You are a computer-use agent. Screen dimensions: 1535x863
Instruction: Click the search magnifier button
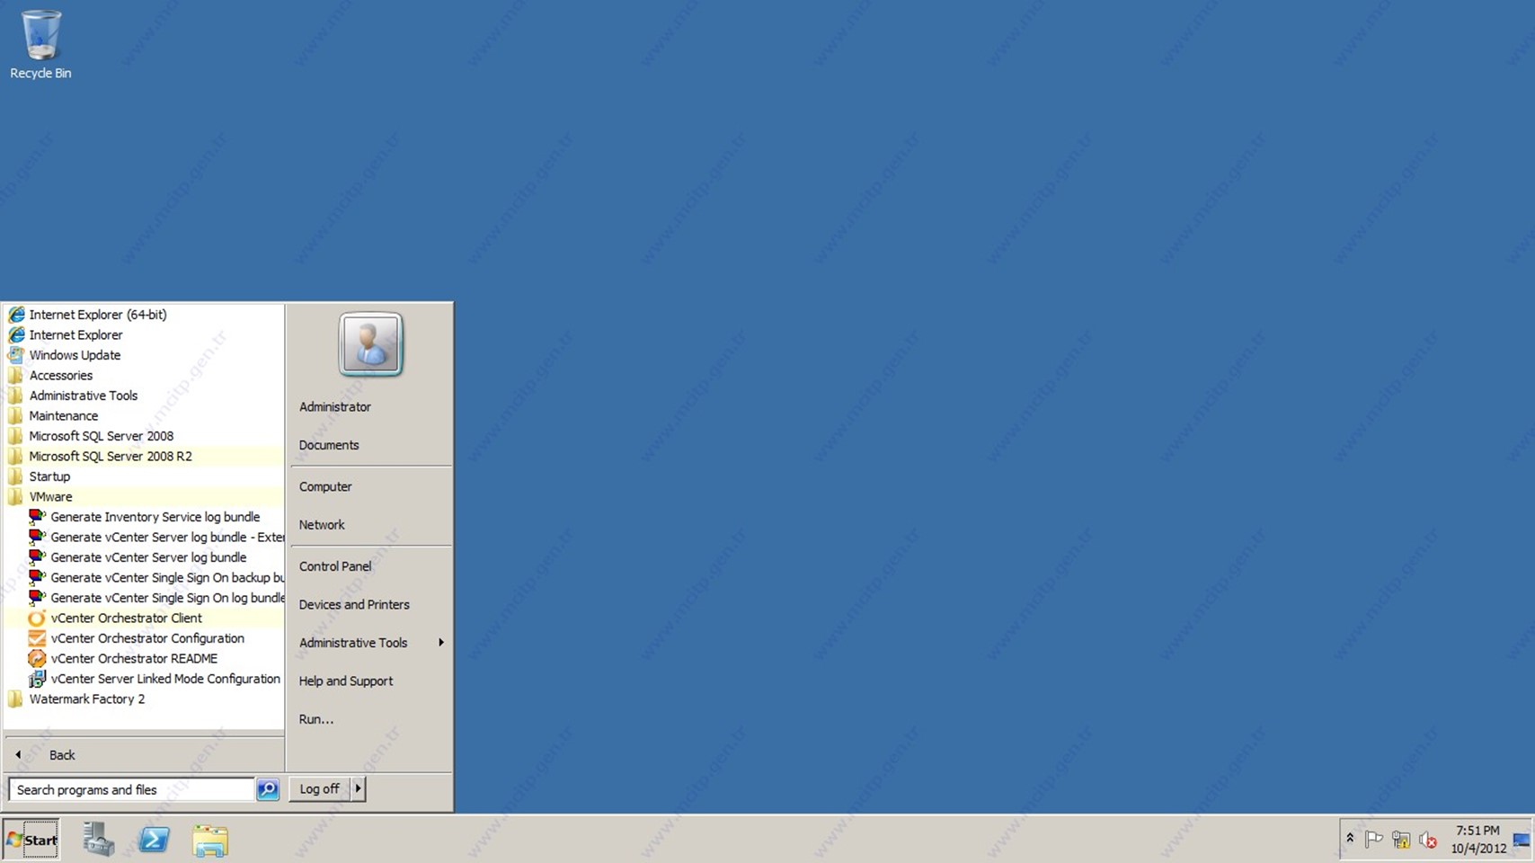tap(268, 789)
